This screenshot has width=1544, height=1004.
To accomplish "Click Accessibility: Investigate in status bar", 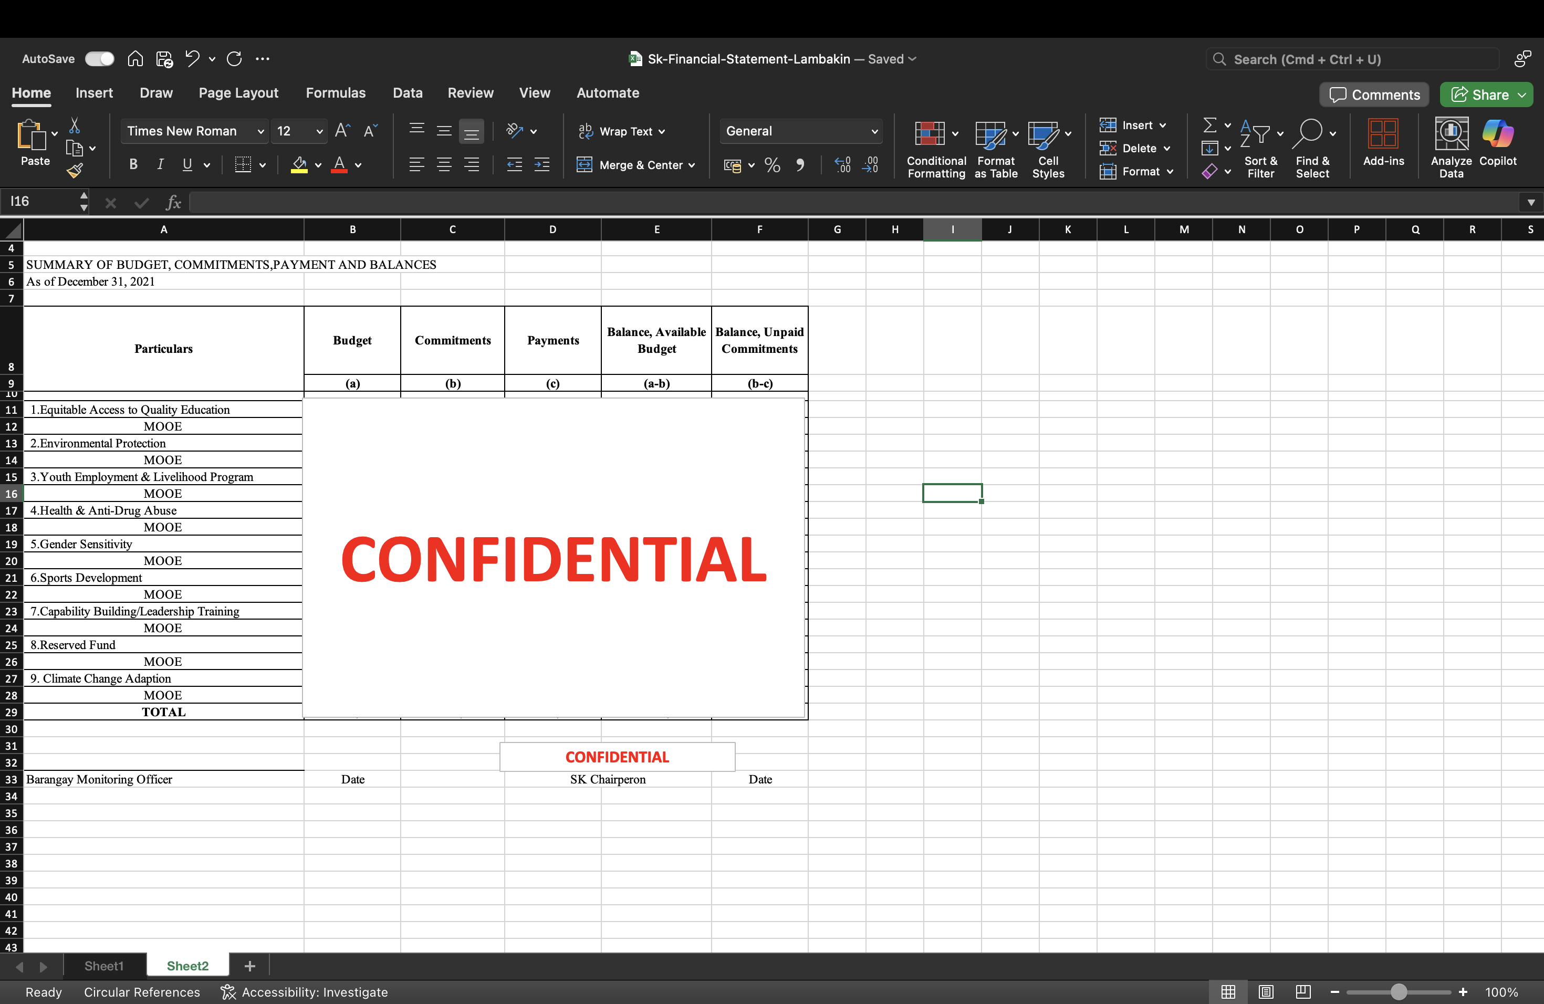I will point(304,992).
